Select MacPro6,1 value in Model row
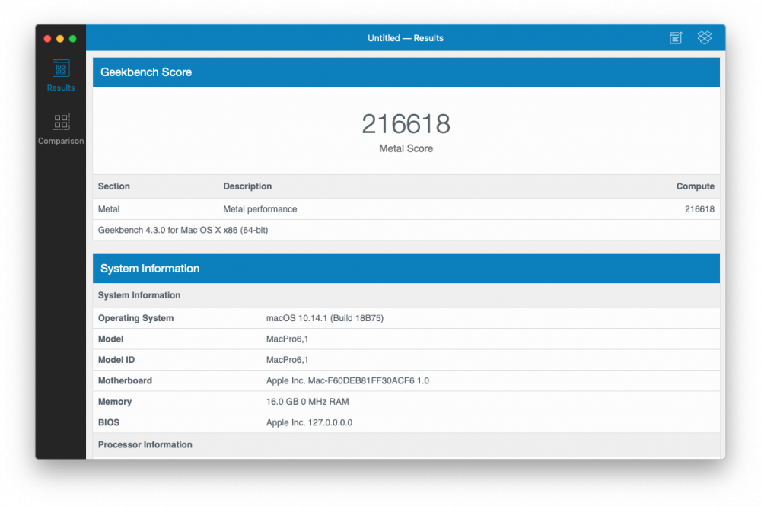This screenshot has width=761, height=506. [288, 339]
